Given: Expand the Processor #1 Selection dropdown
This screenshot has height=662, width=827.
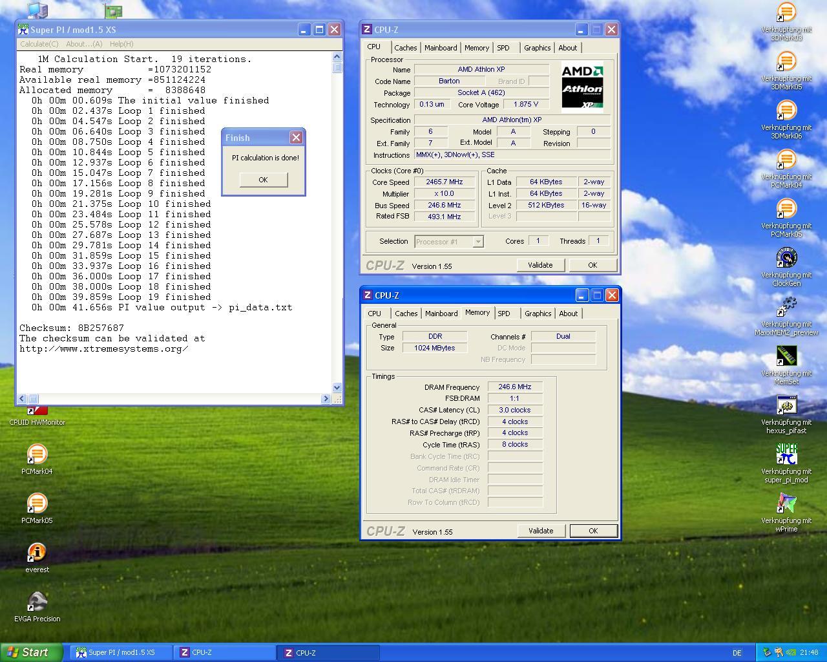Looking at the screenshot, I should point(478,242).
